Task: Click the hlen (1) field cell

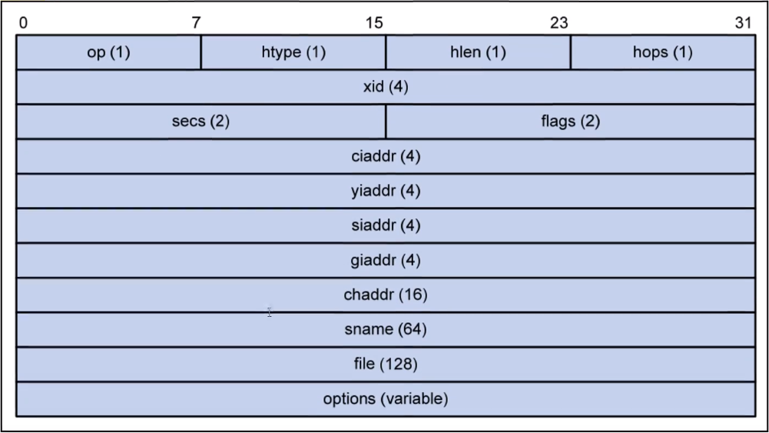Action: [x=478, y=52]
